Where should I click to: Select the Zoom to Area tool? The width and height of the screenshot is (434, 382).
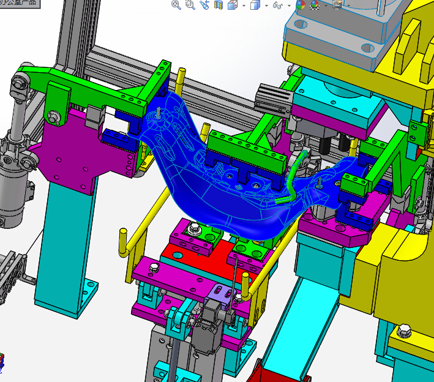point(190,5)
